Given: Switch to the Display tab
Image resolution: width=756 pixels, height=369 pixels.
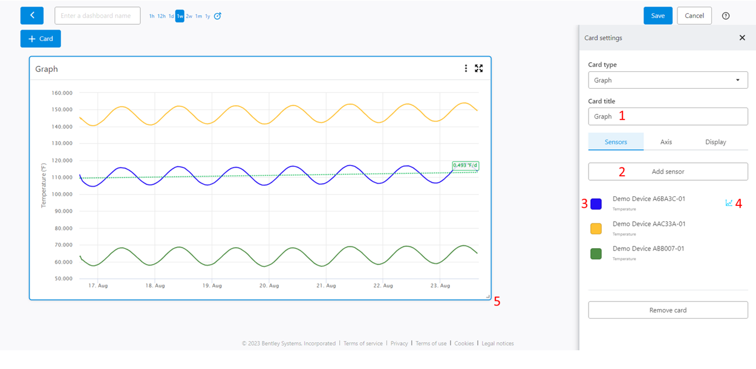Looking at the screenshot, I should pos(715,141).
